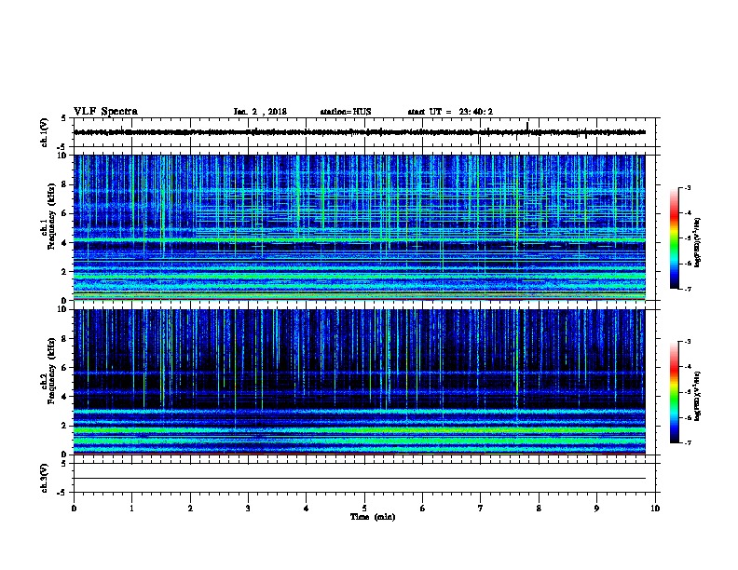The height and width of the screenshot is (570, 738).
Task: Click the "ch.1(V)" waveform axis label
Action: (x=45, y=132)
